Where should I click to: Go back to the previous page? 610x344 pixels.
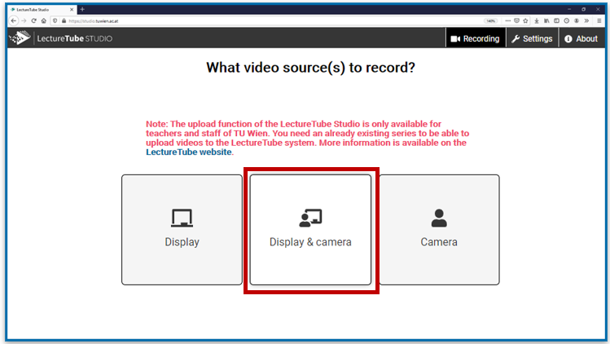point(14,21)
